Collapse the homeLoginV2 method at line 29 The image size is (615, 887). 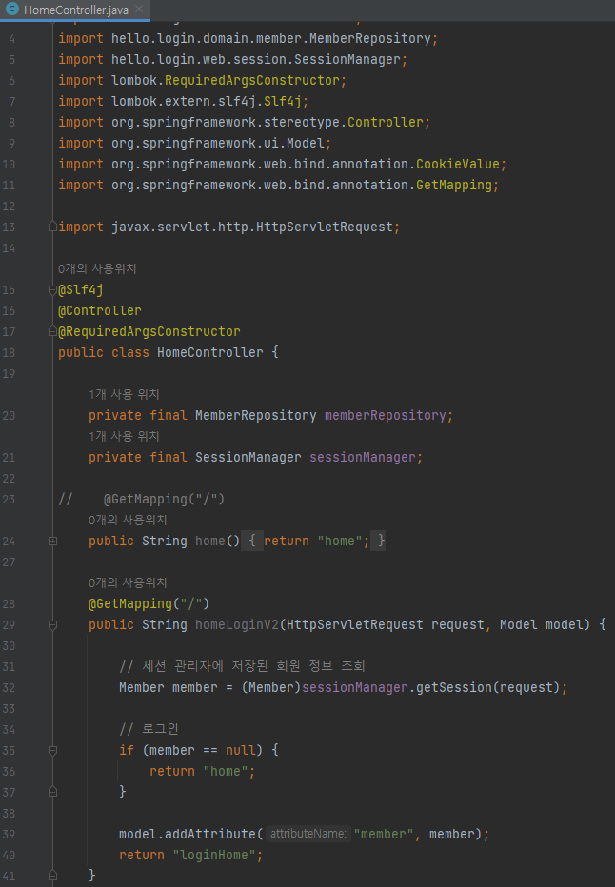(x=52, y=624)
